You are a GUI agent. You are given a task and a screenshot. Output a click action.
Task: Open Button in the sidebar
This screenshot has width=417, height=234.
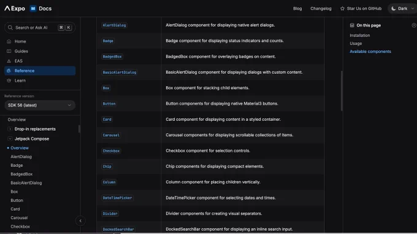coord(17,200)
